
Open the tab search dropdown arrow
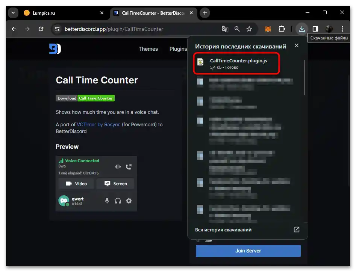point(13,13)
